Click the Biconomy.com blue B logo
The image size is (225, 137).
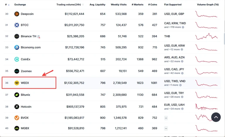[x=17, y=47]
